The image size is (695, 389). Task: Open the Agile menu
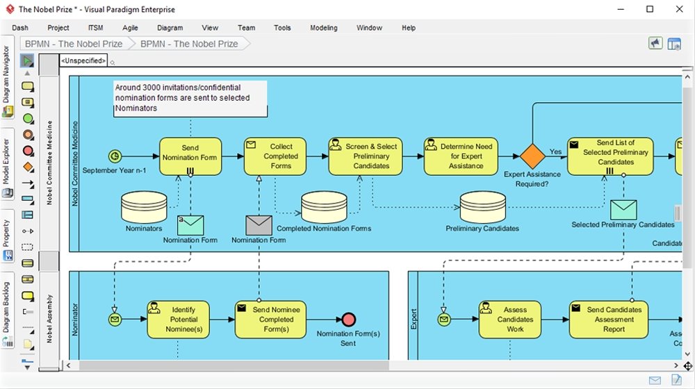(130, 28)
